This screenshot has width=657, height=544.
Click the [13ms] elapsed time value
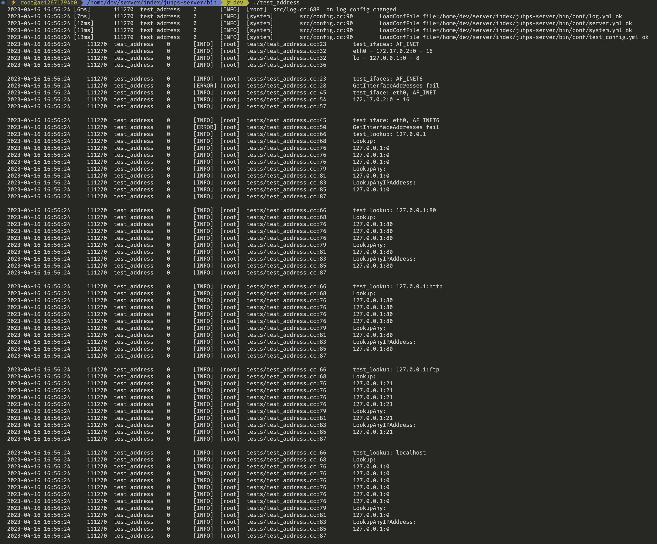(84, 37)
